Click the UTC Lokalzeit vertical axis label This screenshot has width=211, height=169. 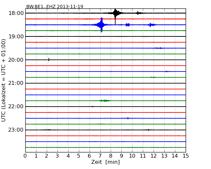click(x=4, y=80)
